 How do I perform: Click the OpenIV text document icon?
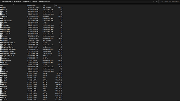point(1,8)
